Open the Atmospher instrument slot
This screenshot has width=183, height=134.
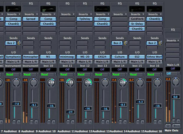click(31, 57)
